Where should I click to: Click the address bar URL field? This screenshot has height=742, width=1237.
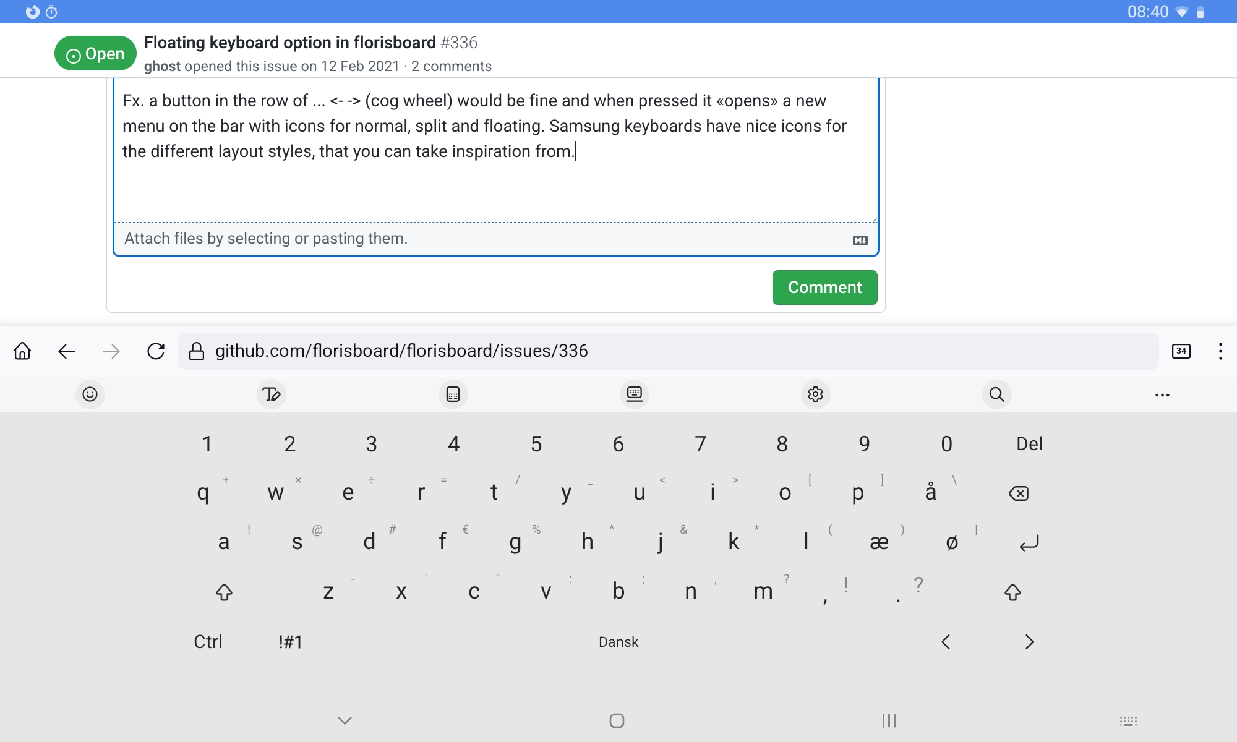point(402,351)
